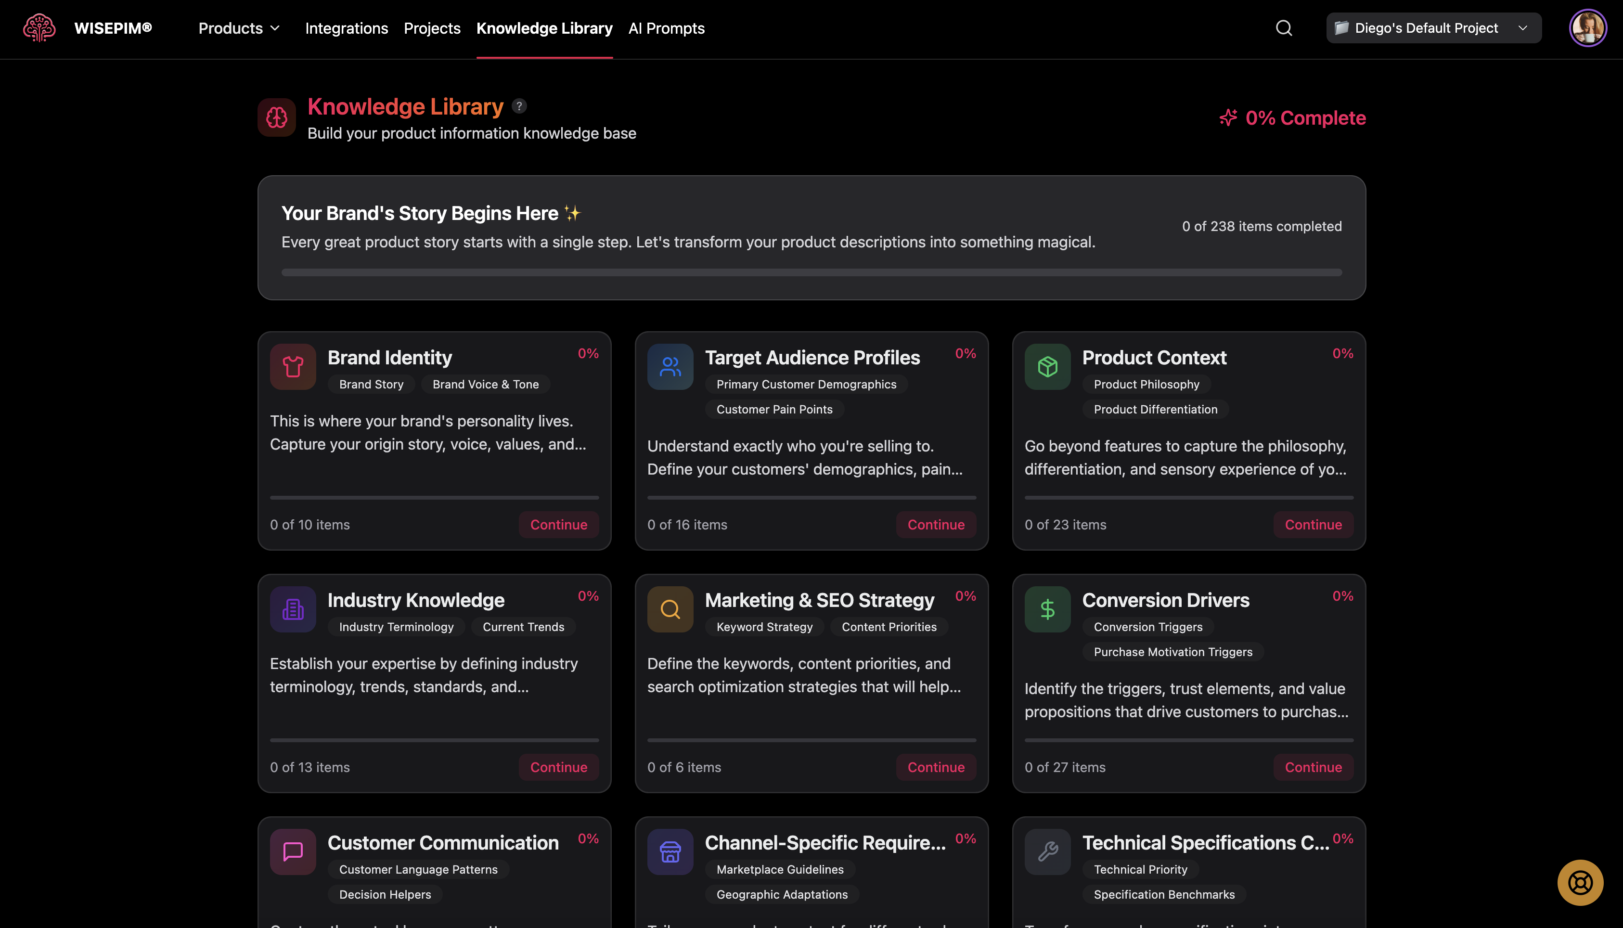Image resolution: width=1623 pixels, height=928 pixels.
Task: Open the search magnifier icon
Action: pos(1283,28)
